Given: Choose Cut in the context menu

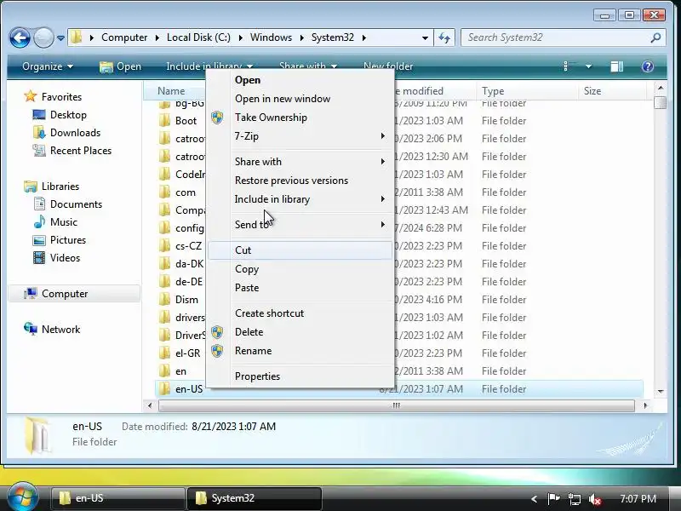Looking at the screenshot, I should coord(300,250).
